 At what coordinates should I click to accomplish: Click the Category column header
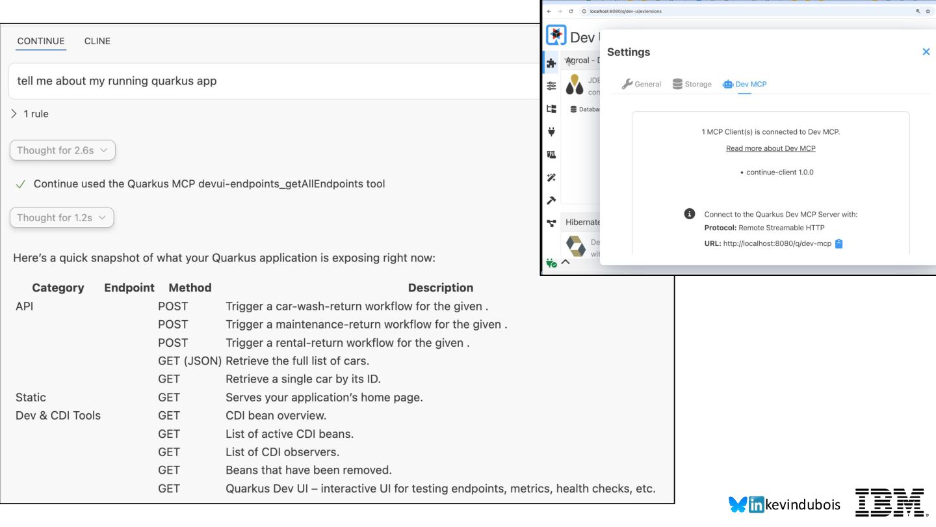[58, 288]
